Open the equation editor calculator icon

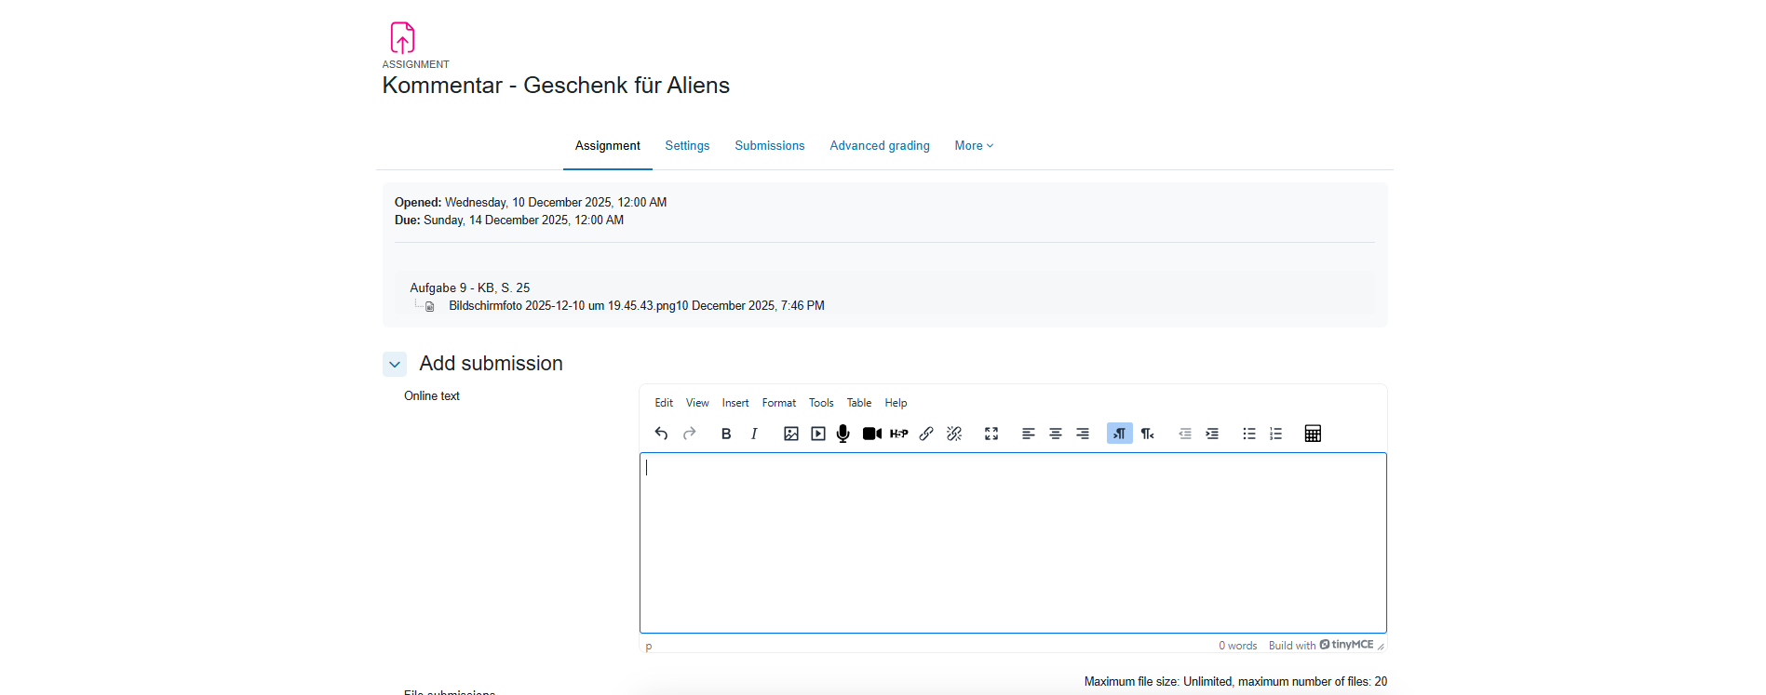(x=1313, y=434)
